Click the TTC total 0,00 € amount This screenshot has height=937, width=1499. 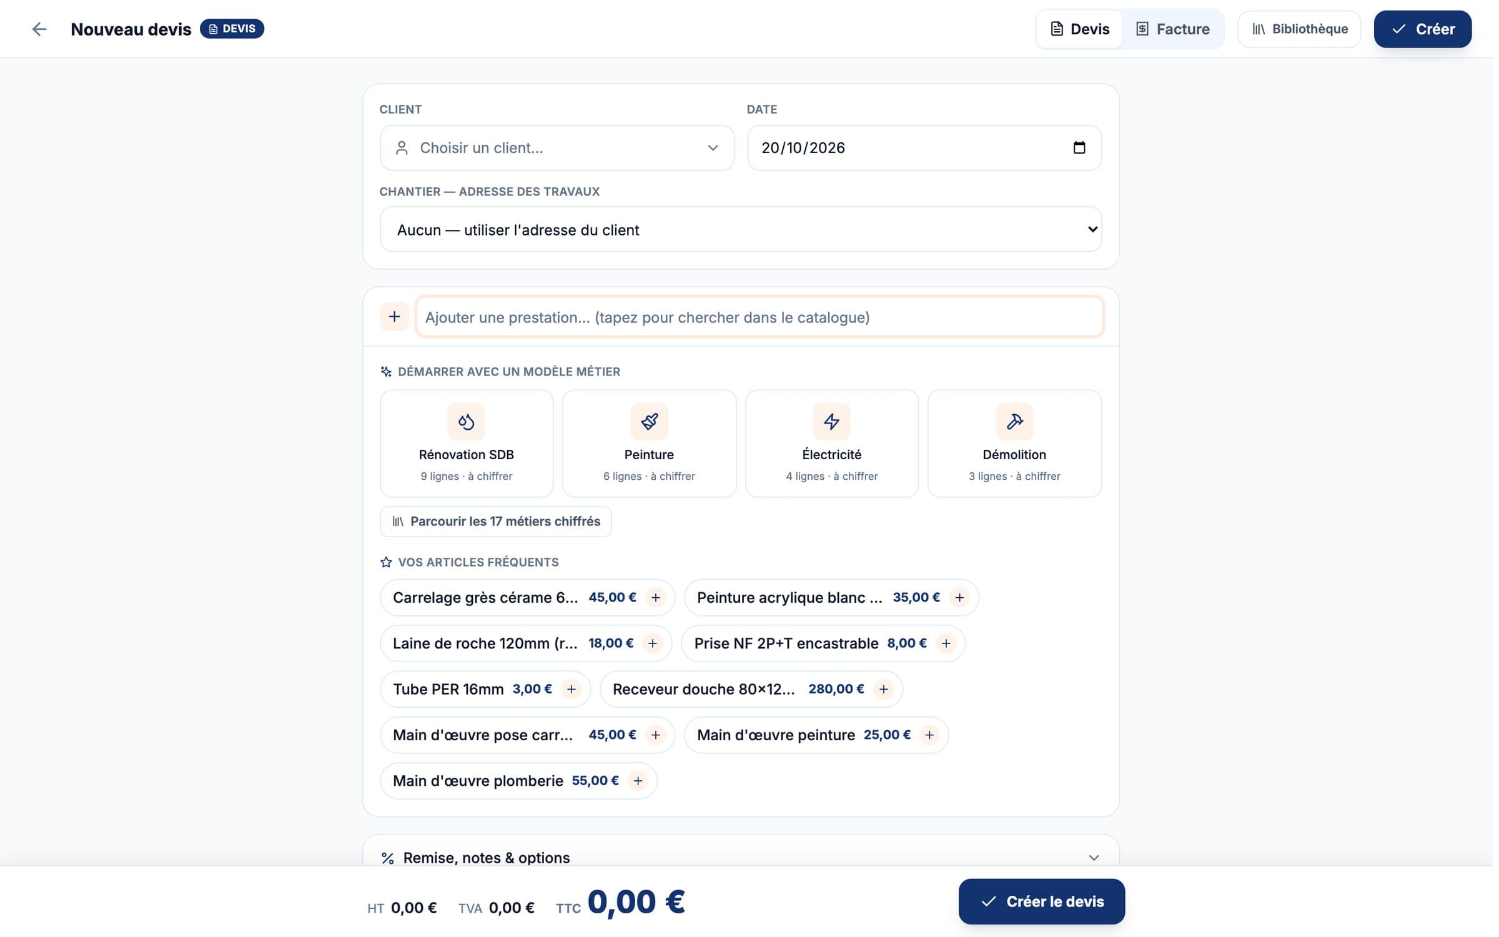pos(636,901)
